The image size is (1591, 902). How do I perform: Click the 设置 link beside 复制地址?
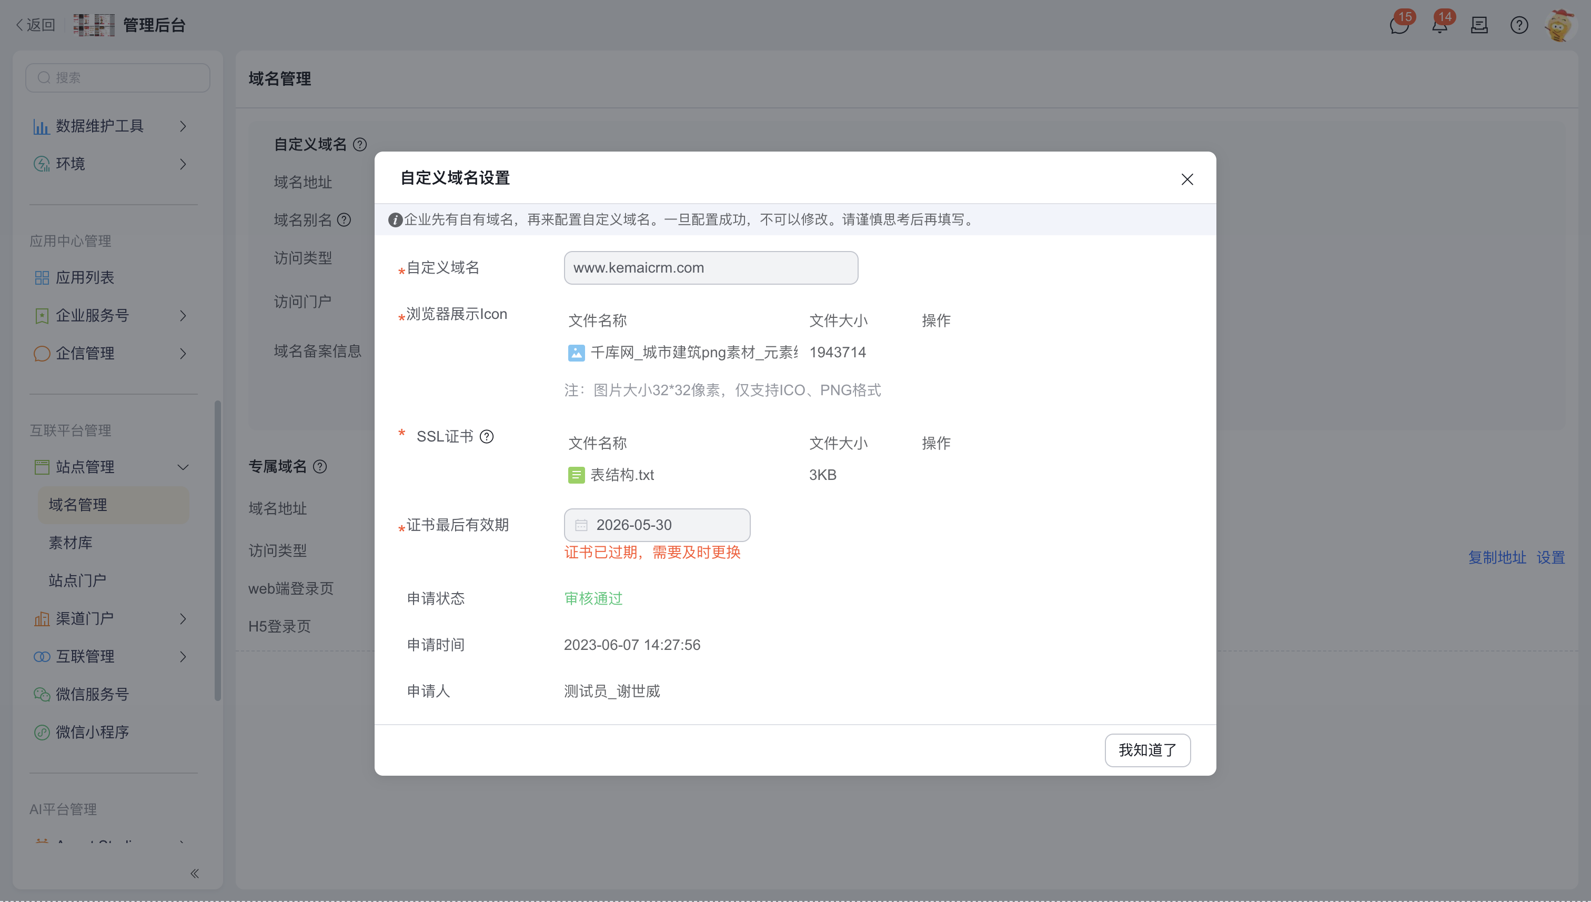click(x=1550, y=557)
